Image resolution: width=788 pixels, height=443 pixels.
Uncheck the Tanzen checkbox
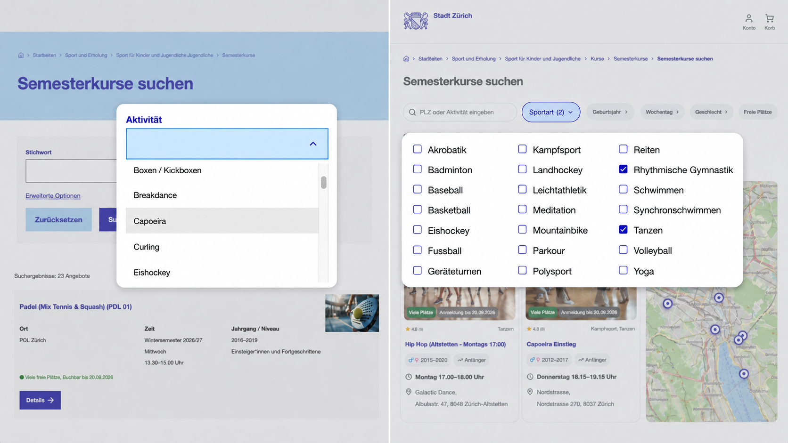point(623,230)
